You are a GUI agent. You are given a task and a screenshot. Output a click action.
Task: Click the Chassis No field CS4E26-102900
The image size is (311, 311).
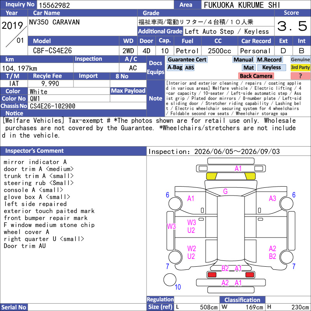click(x=52, y=106)
